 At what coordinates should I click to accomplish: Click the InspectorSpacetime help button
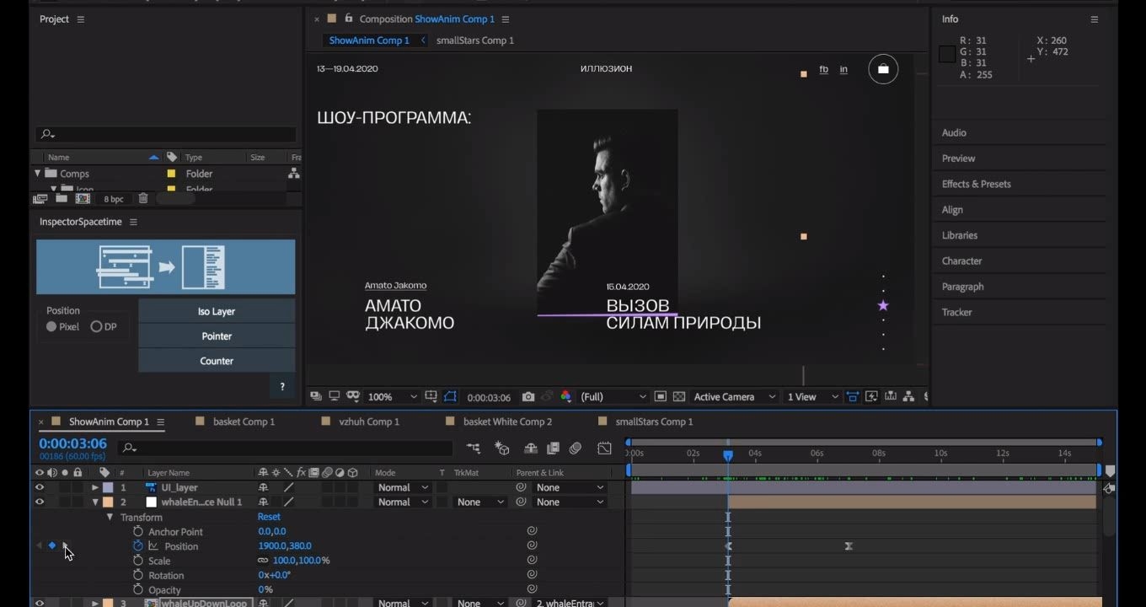tap(282, 387)
